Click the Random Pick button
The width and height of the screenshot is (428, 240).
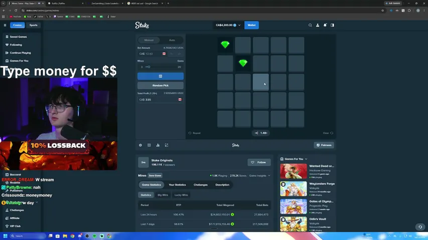161,85
